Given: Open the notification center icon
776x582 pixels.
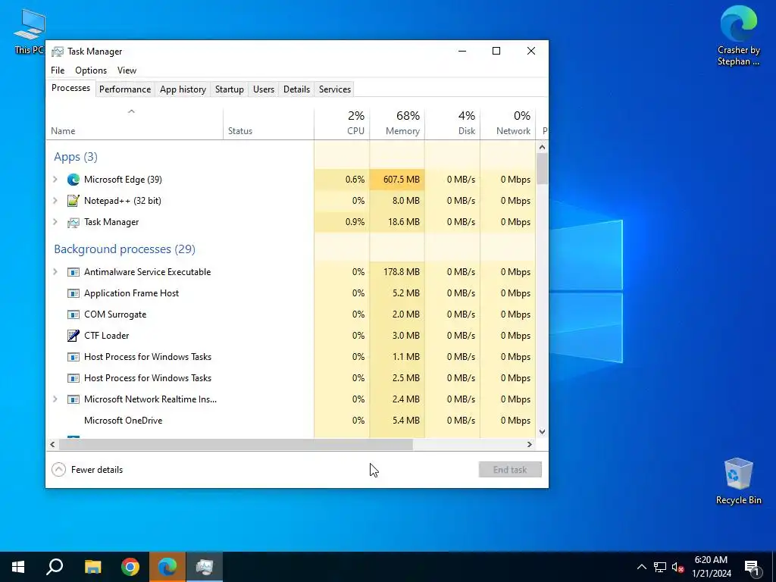Looking at the screenshot, I should (x=752, y=567).
